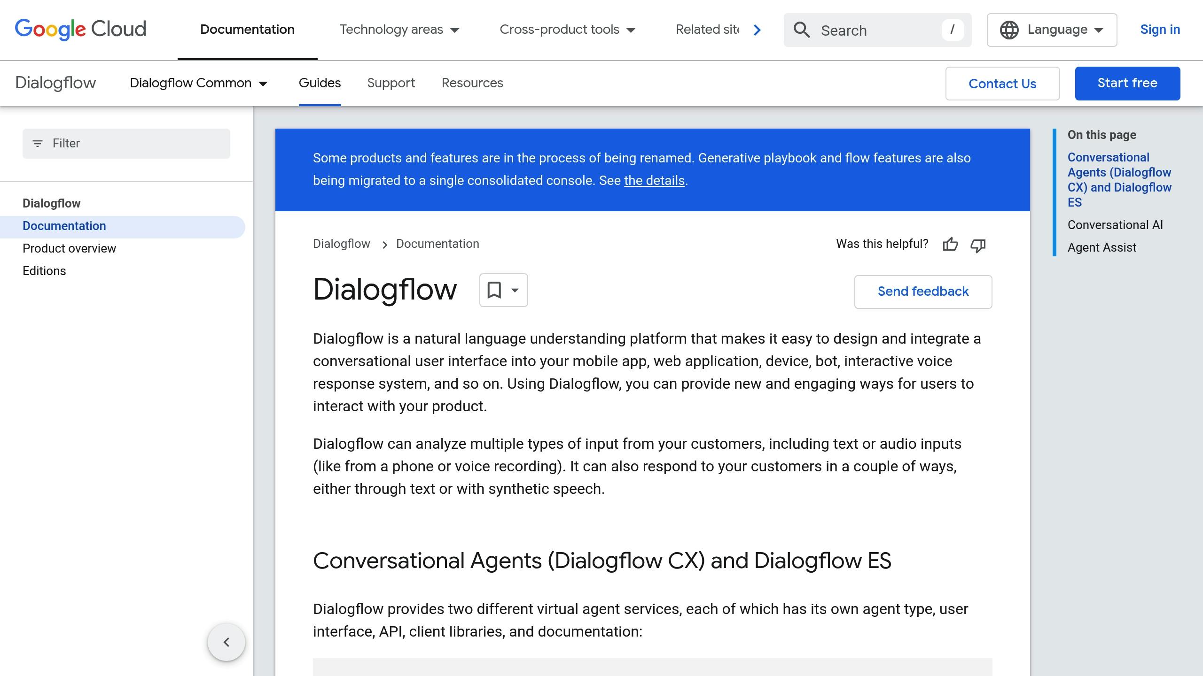Viewport: 1203px width, 676px height.
Task: Expand the Language selector
Action: point(1052,30)
